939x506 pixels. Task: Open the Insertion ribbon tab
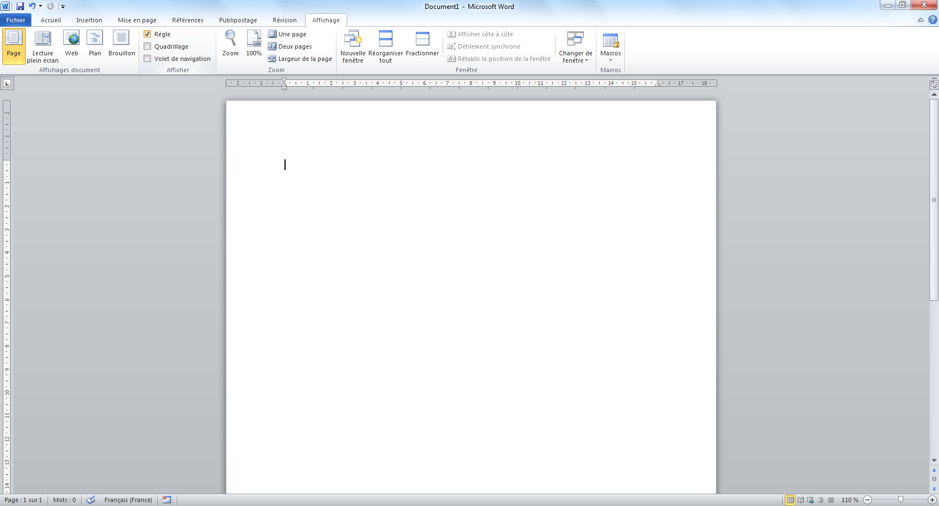point(89,20)
